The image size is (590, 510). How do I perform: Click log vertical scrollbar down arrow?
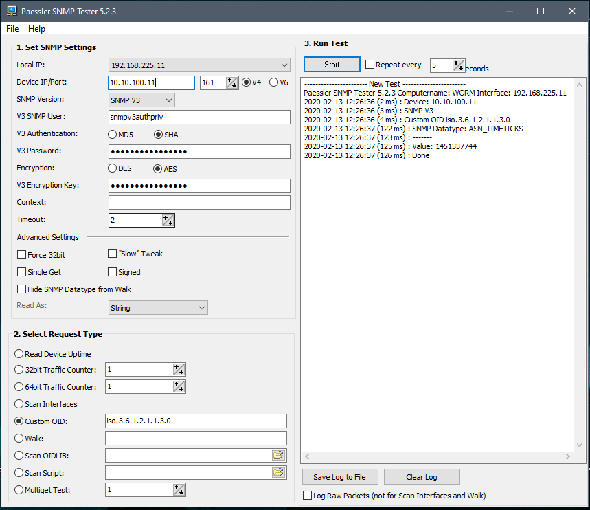click(x=580, y=445)
